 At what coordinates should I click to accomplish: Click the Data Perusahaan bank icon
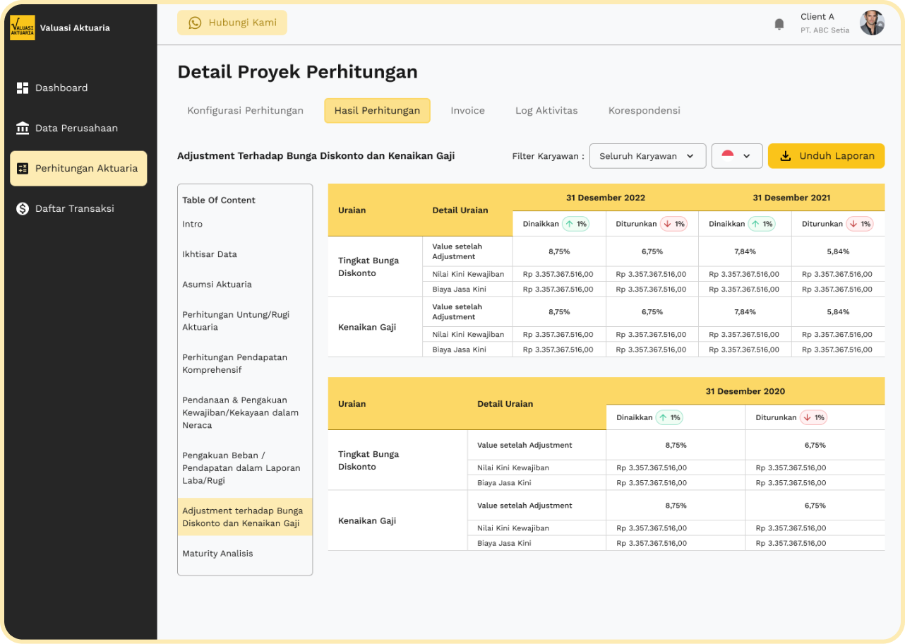[x=23, y=129]
